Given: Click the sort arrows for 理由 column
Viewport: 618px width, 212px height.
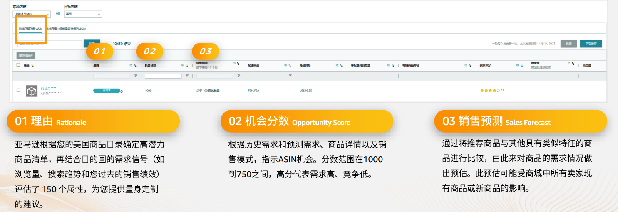Looking at the screenshot, I should point(135,65).
